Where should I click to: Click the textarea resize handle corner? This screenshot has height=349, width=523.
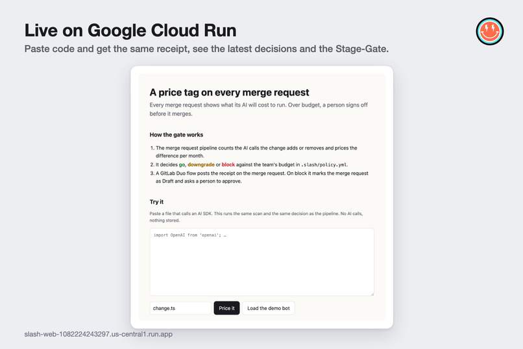pyautogui.click(x=372, y=294)
